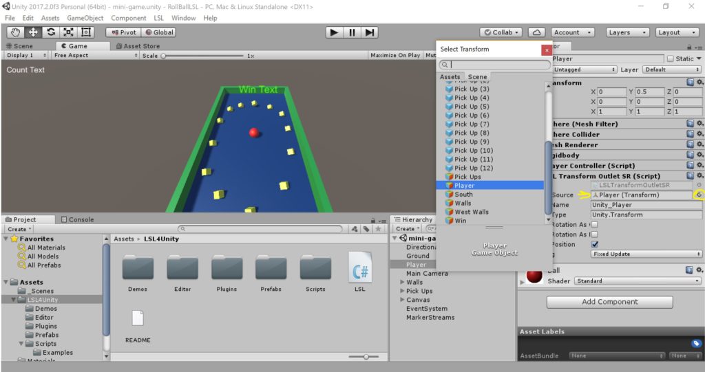The image size is (705, 372).
Task: Enable Rotation As Quaternion checkbox
Action: pos(594,225)
